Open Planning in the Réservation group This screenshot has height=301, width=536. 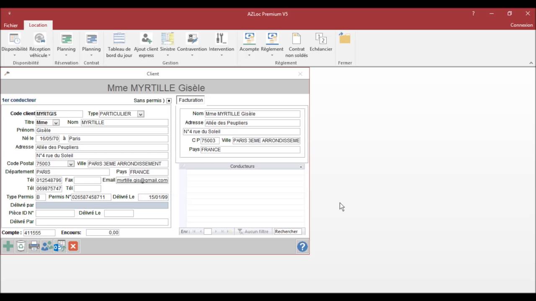pyautogui.click(x=66, y=45)
